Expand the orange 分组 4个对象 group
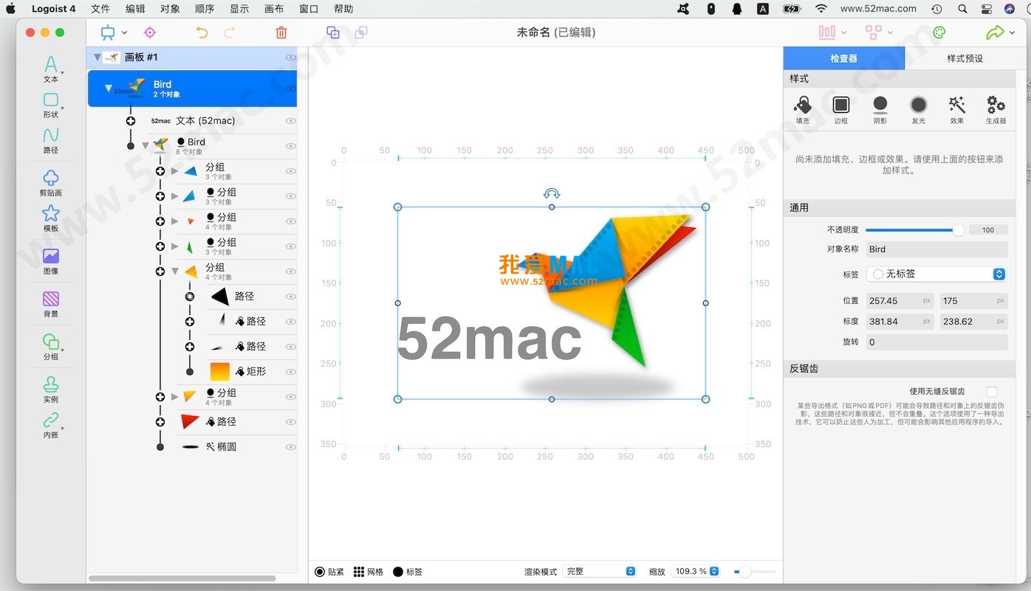 (x=175, y=221)
